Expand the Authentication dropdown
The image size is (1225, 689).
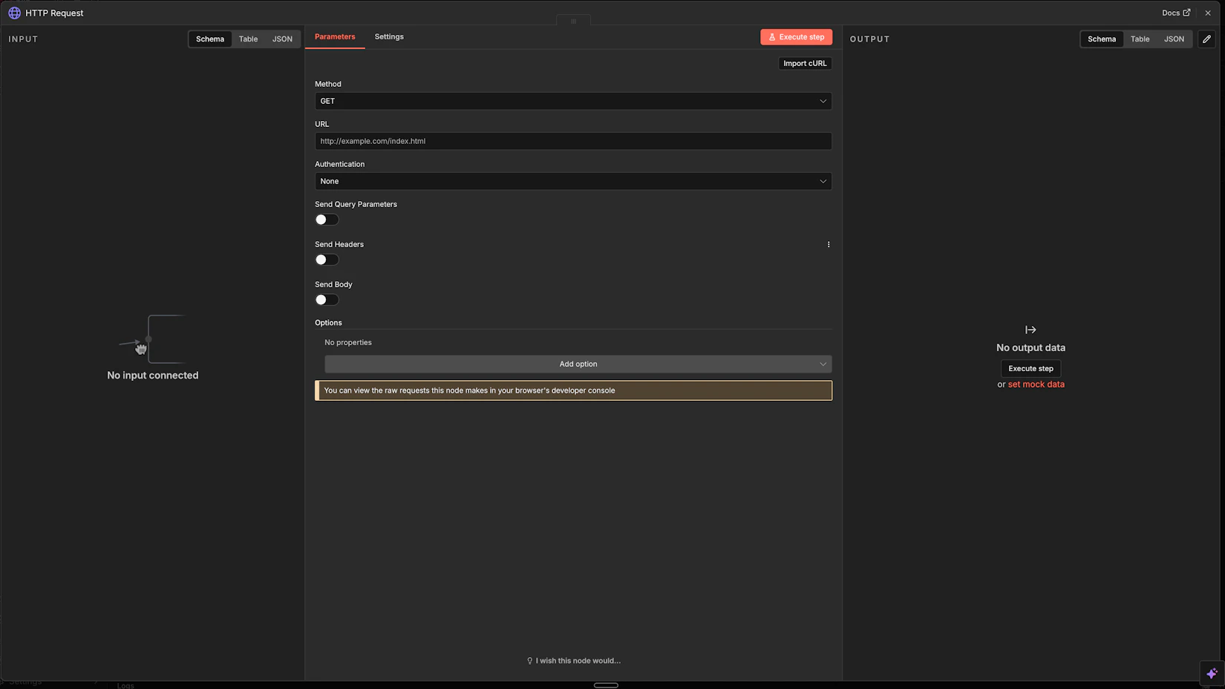[572, 181]
